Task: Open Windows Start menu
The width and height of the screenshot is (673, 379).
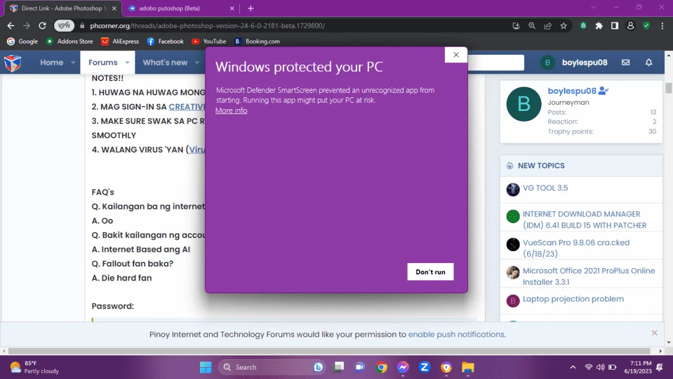Action: point(206,367)
